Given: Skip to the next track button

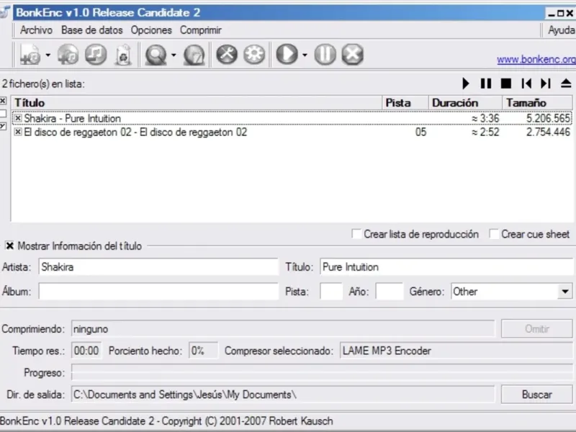Looking at the screenshot, I should (x=546, y=84).
